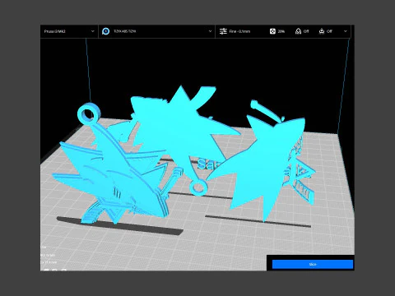395x296 pixels.
Task: Click the 20% infill value
Action: pyautogui.click(x=281, y=31)
